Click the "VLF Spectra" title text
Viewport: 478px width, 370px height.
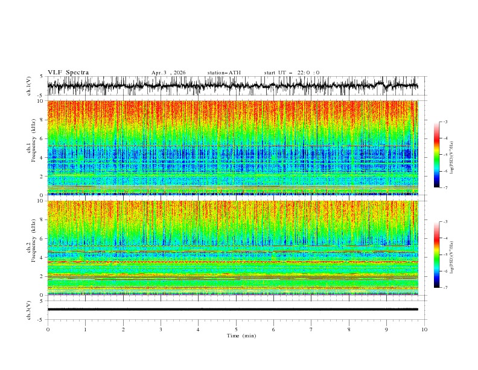pos(68,73)
